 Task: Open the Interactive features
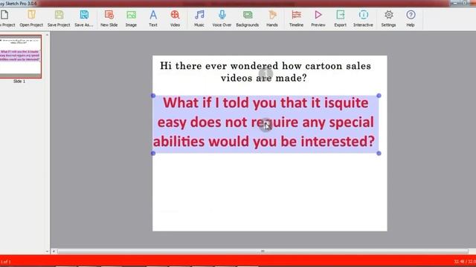[363, 18]
